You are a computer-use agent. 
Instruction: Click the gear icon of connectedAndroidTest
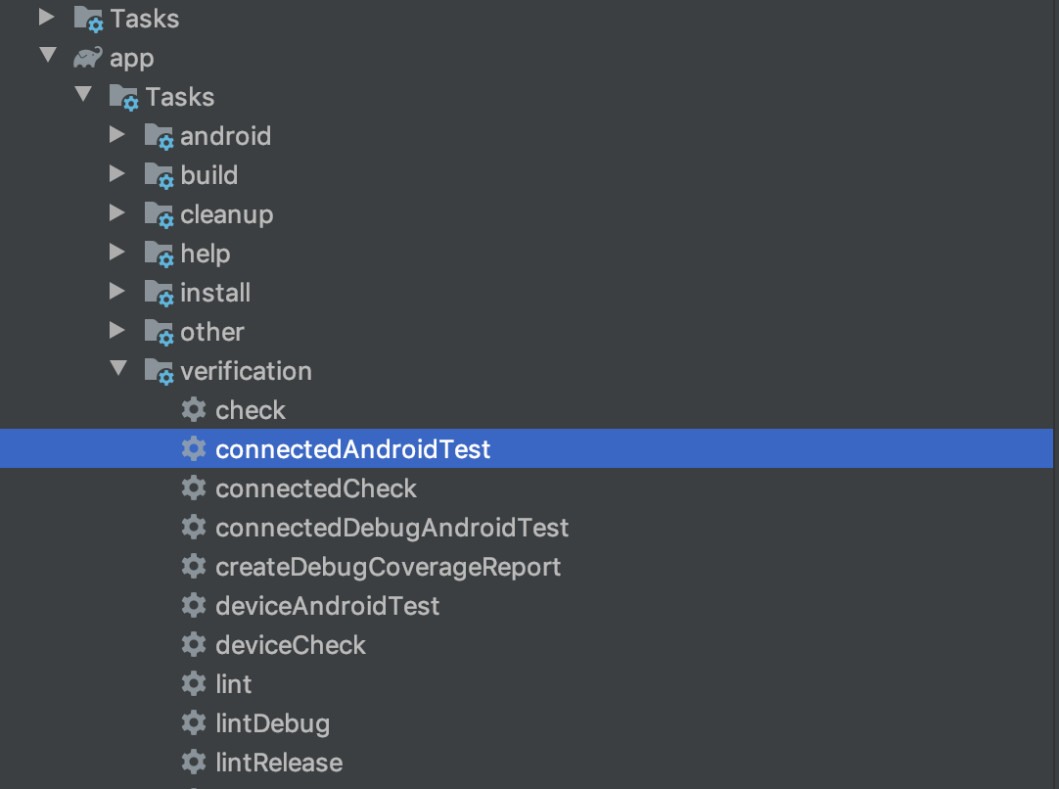click(194, 448)
